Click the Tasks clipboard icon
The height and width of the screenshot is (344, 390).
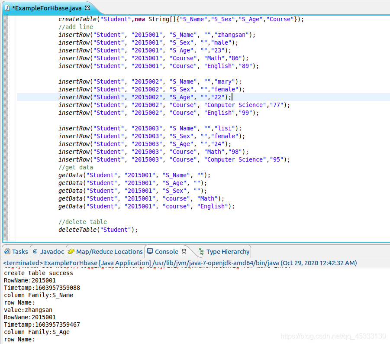[x=7, y=251]
